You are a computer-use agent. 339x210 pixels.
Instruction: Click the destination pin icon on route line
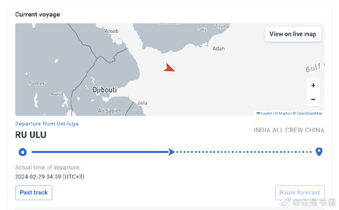[319, 151]
